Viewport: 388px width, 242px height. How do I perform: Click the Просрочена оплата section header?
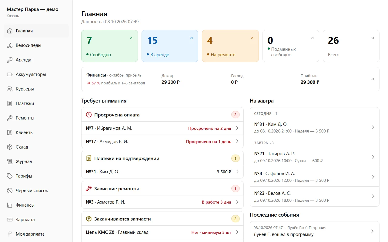tap(162, 115)
